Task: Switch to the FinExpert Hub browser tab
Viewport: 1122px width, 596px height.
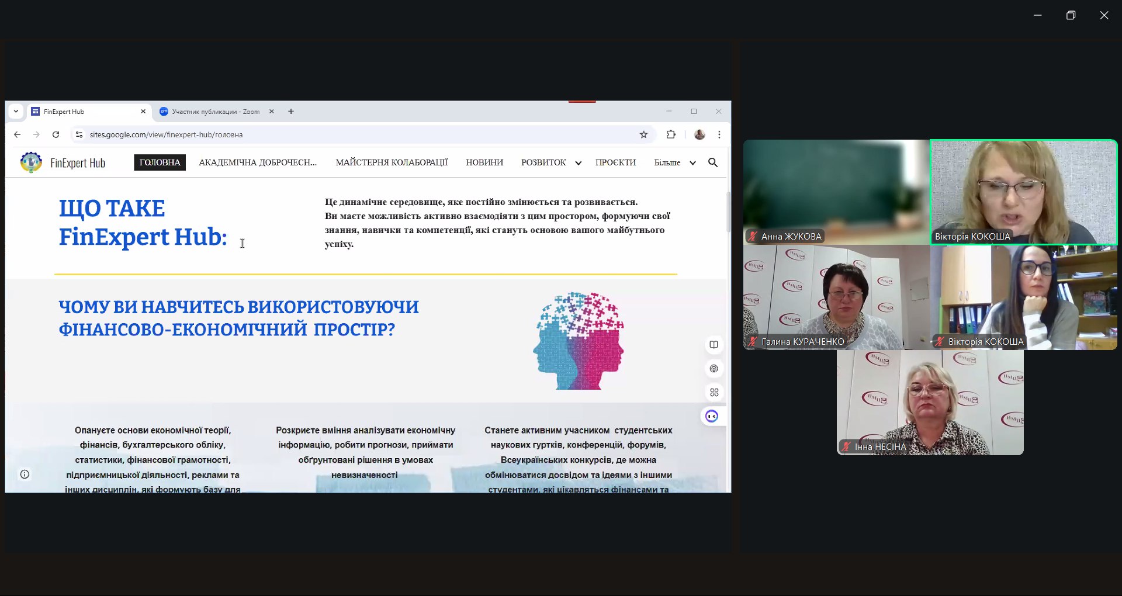Action: [89, 112]
